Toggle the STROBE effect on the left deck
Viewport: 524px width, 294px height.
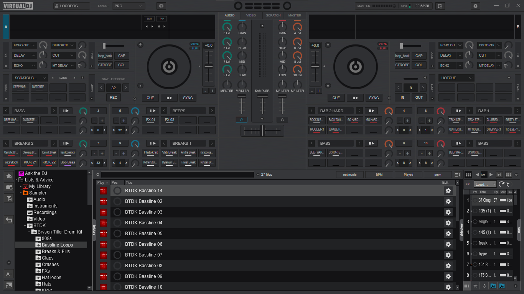(x=105, y=65)
